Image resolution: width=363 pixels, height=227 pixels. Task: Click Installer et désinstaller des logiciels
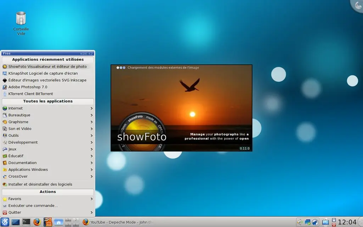[x=40, y=184]
